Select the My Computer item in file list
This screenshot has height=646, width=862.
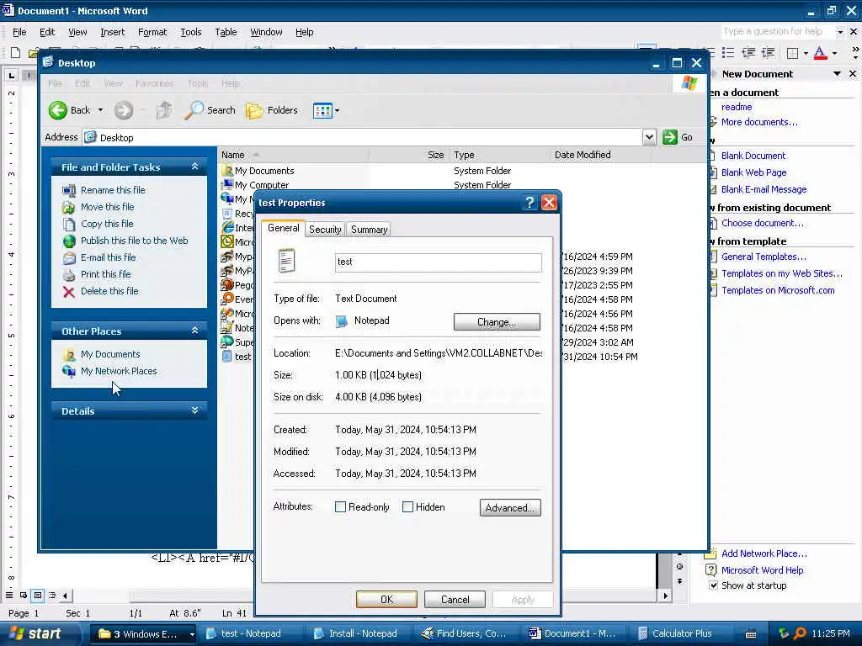262,185
